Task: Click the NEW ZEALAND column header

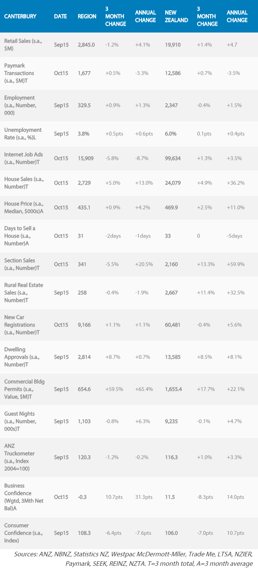Action: [176, 17]
